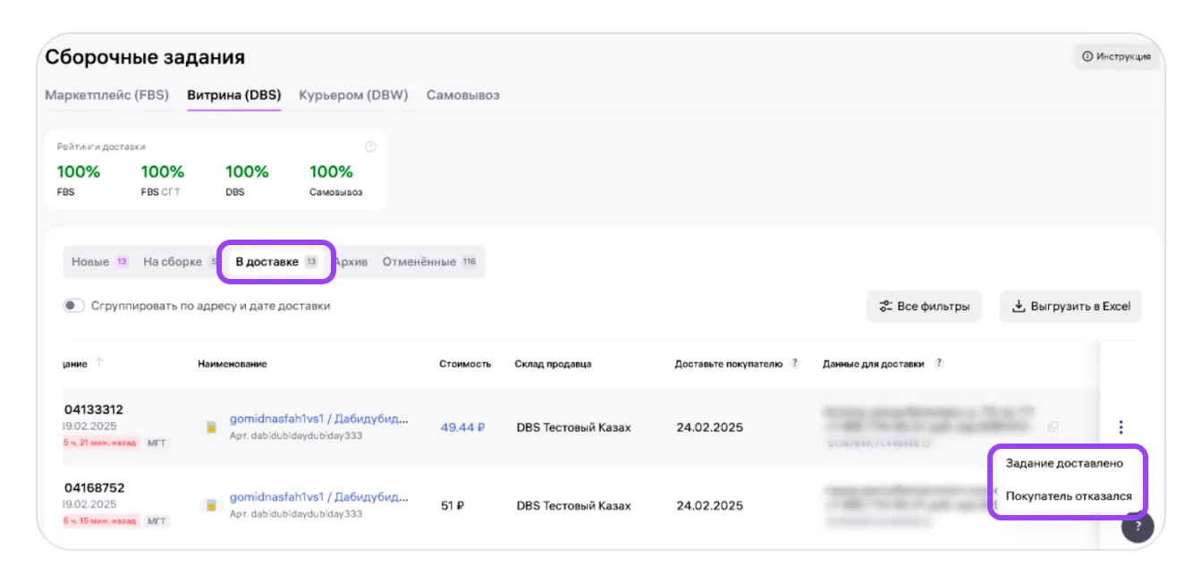The width and height of the screenshot is (1202, 583).
Task: Open the first gomidnasfah1vs1 product link
Action: coord(318,418)
